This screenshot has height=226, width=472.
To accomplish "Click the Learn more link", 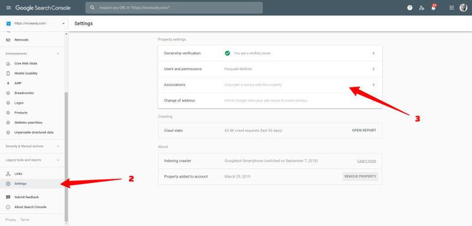I will point(366,161).
